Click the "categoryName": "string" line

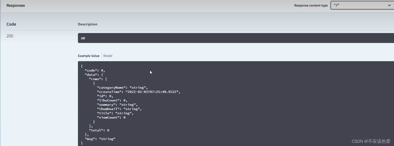pyautogui.click(x=122, y=87)
